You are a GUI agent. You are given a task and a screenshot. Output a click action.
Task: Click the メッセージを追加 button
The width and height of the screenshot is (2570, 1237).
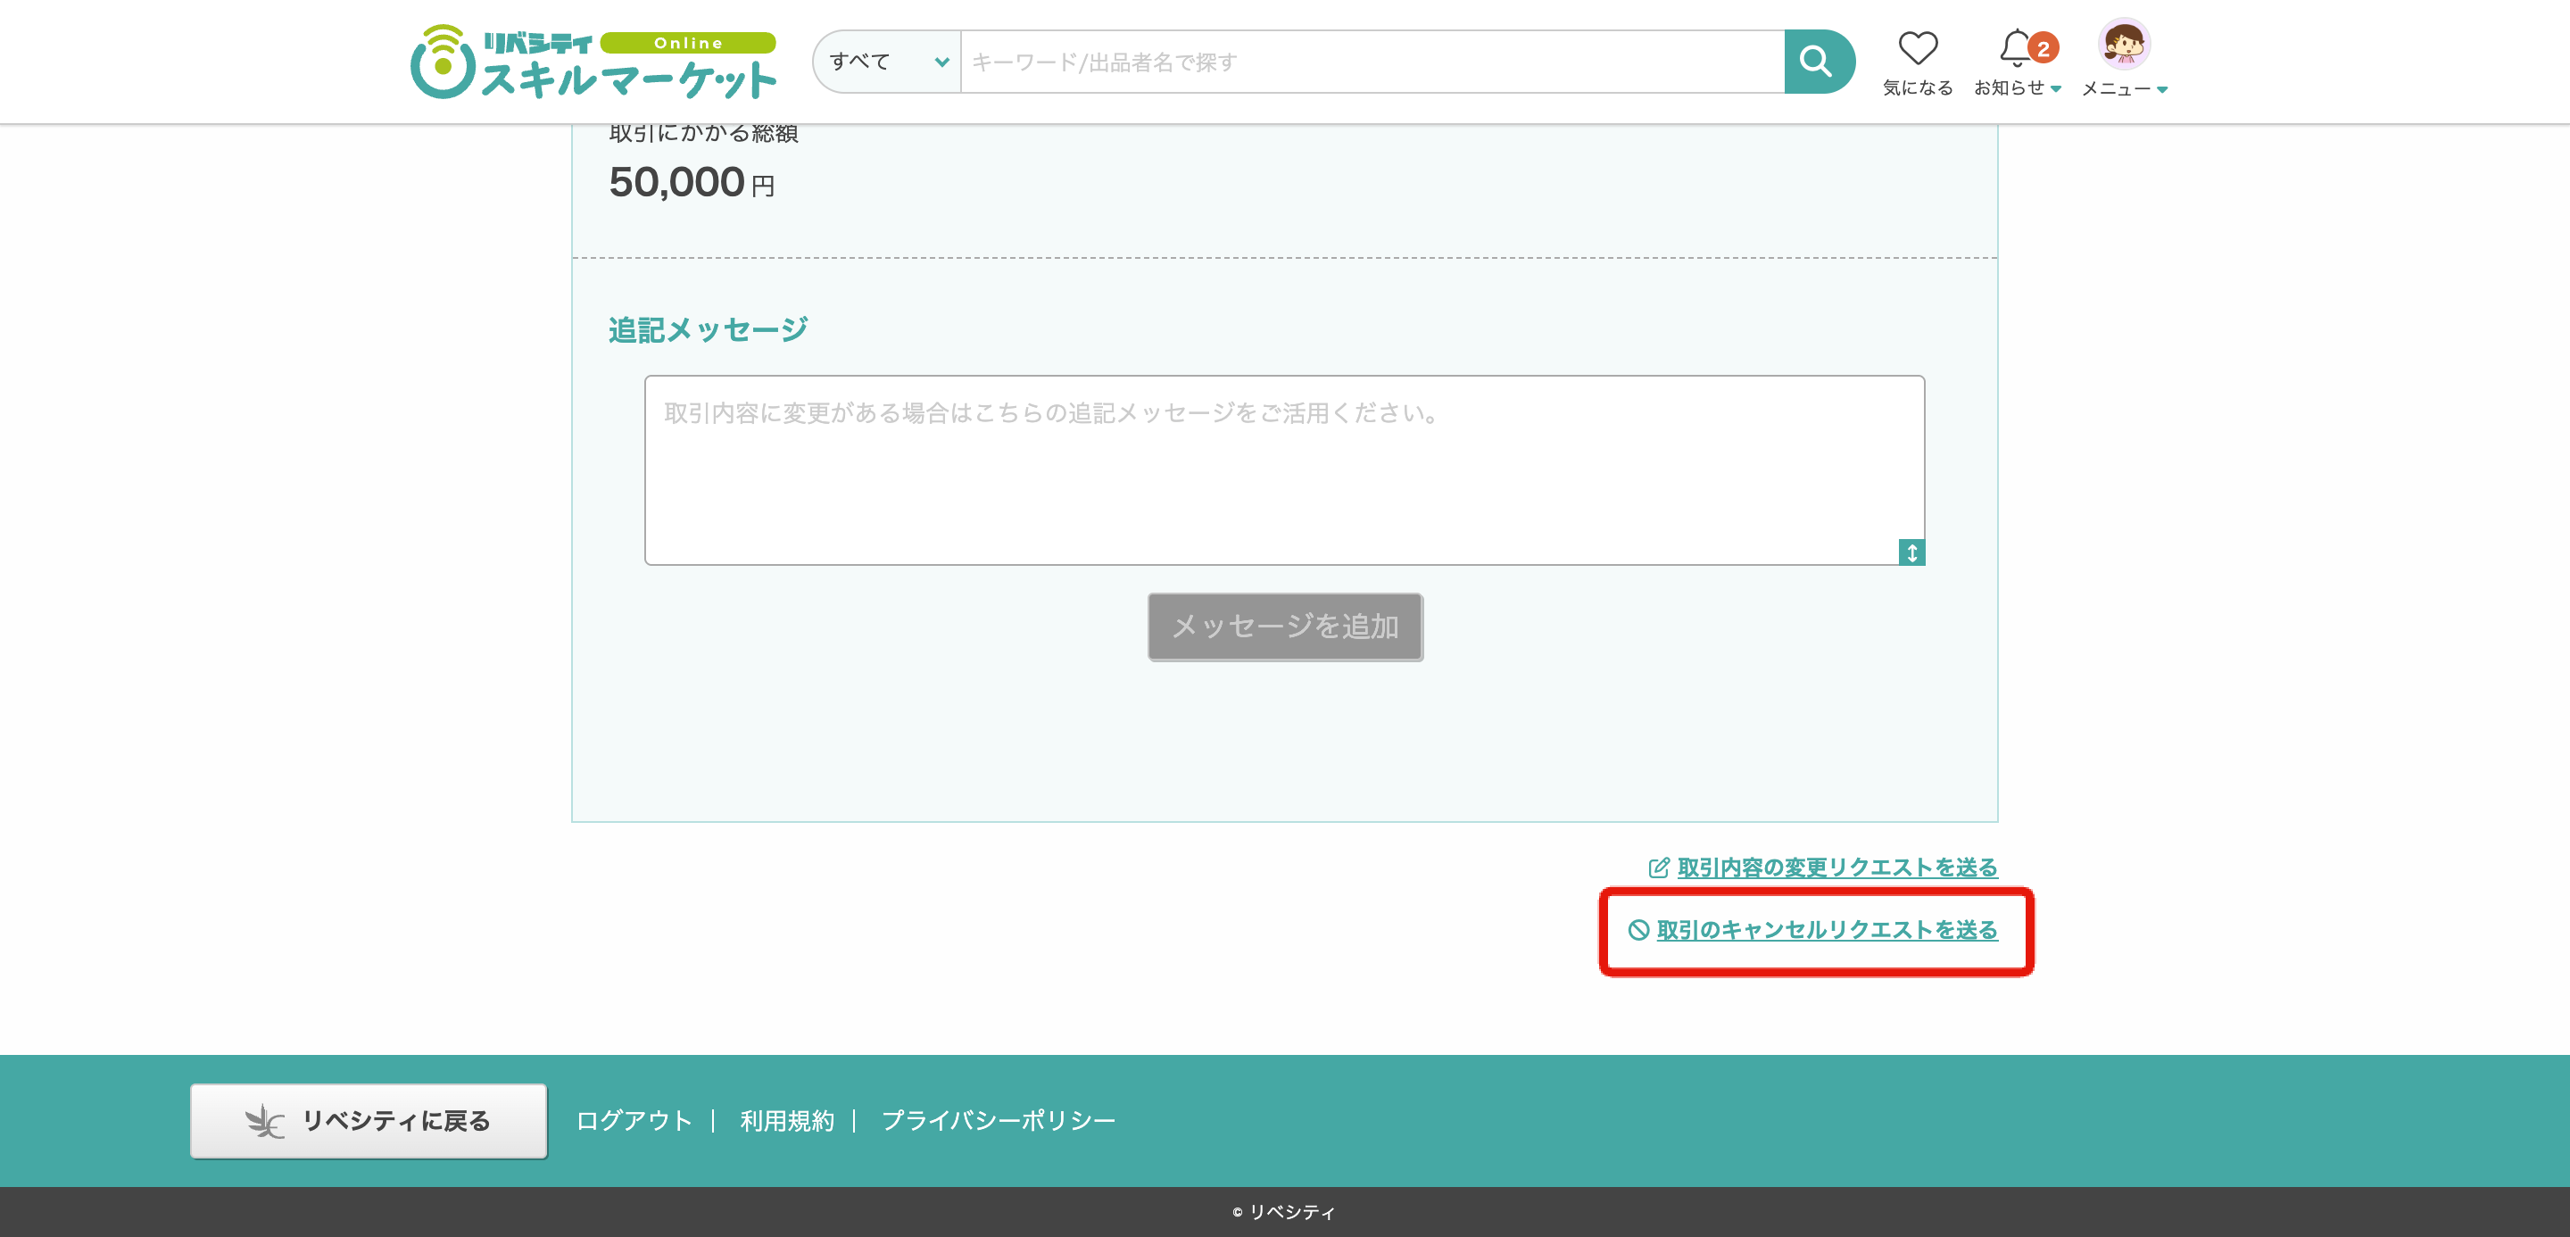[x=1285, y=627]
